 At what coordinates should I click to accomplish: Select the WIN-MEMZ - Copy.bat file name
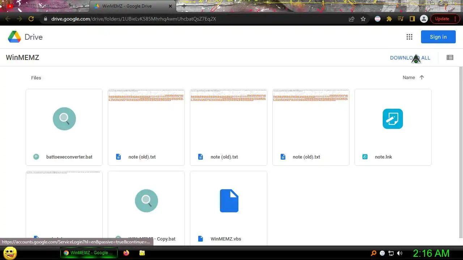click(x=152, y=239)
